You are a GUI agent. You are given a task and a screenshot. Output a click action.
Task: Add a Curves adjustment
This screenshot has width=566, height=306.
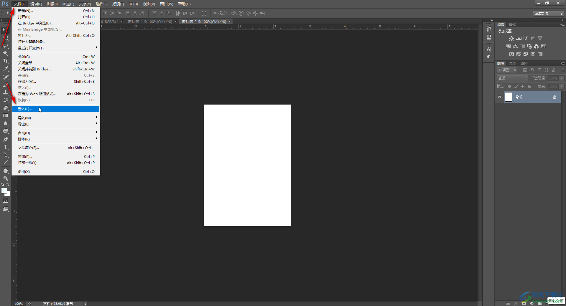[526, 39]
